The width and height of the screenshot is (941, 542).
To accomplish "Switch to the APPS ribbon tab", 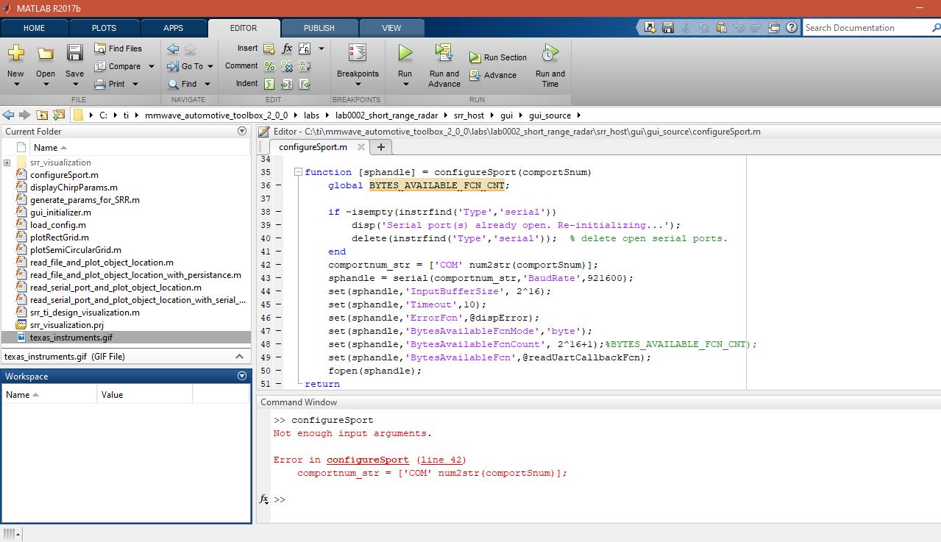I will click(174, 28).
